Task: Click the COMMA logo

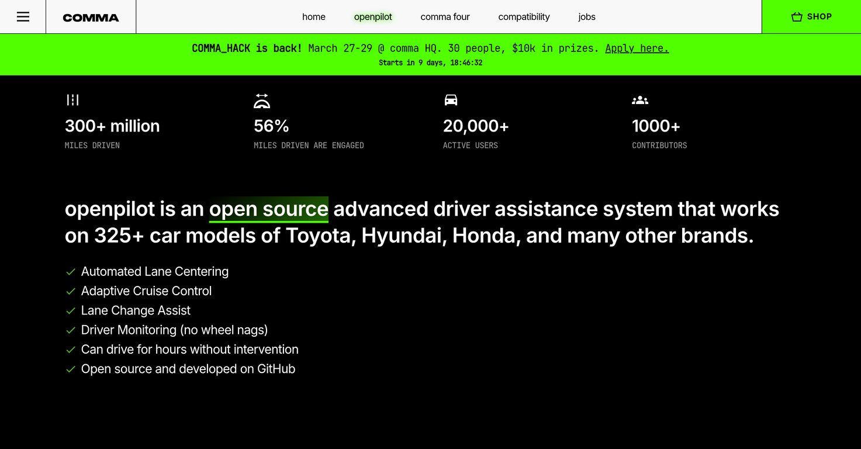Action: (x=91, y=17)
